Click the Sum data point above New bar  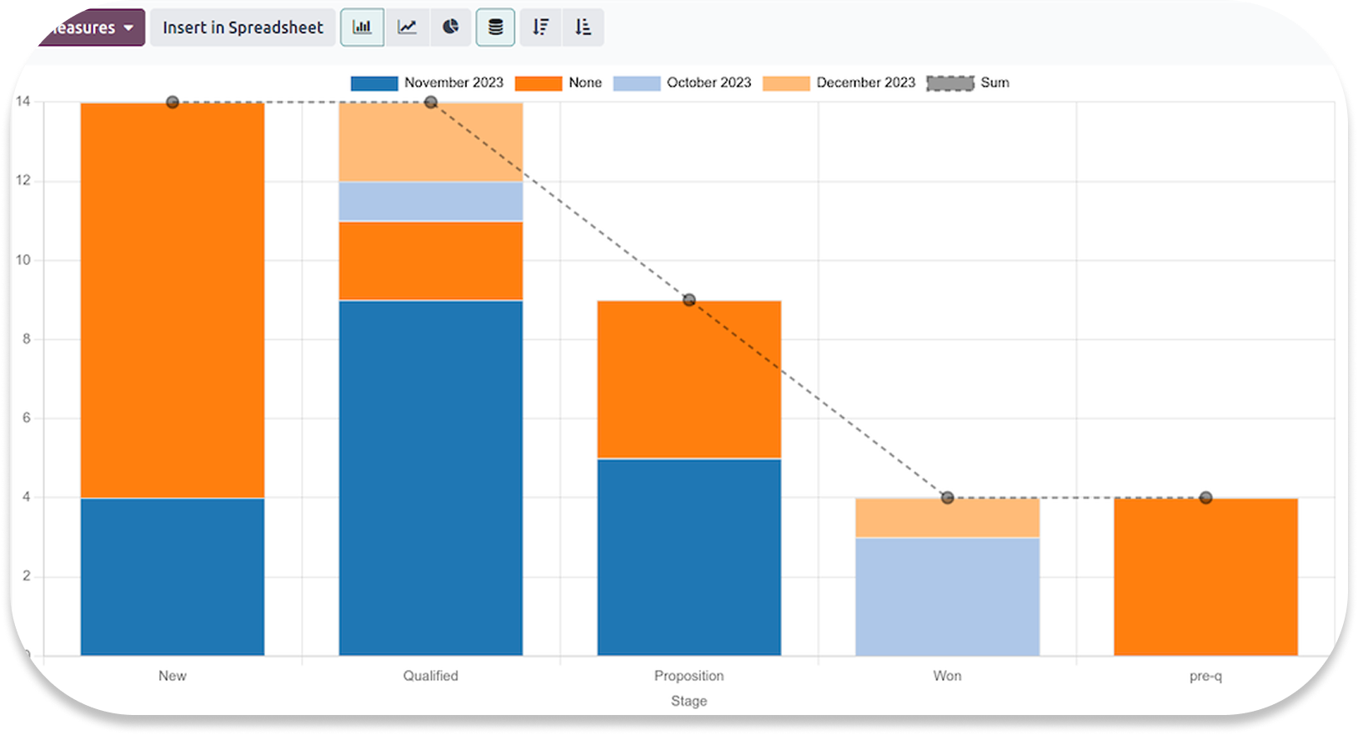[173, 102]
